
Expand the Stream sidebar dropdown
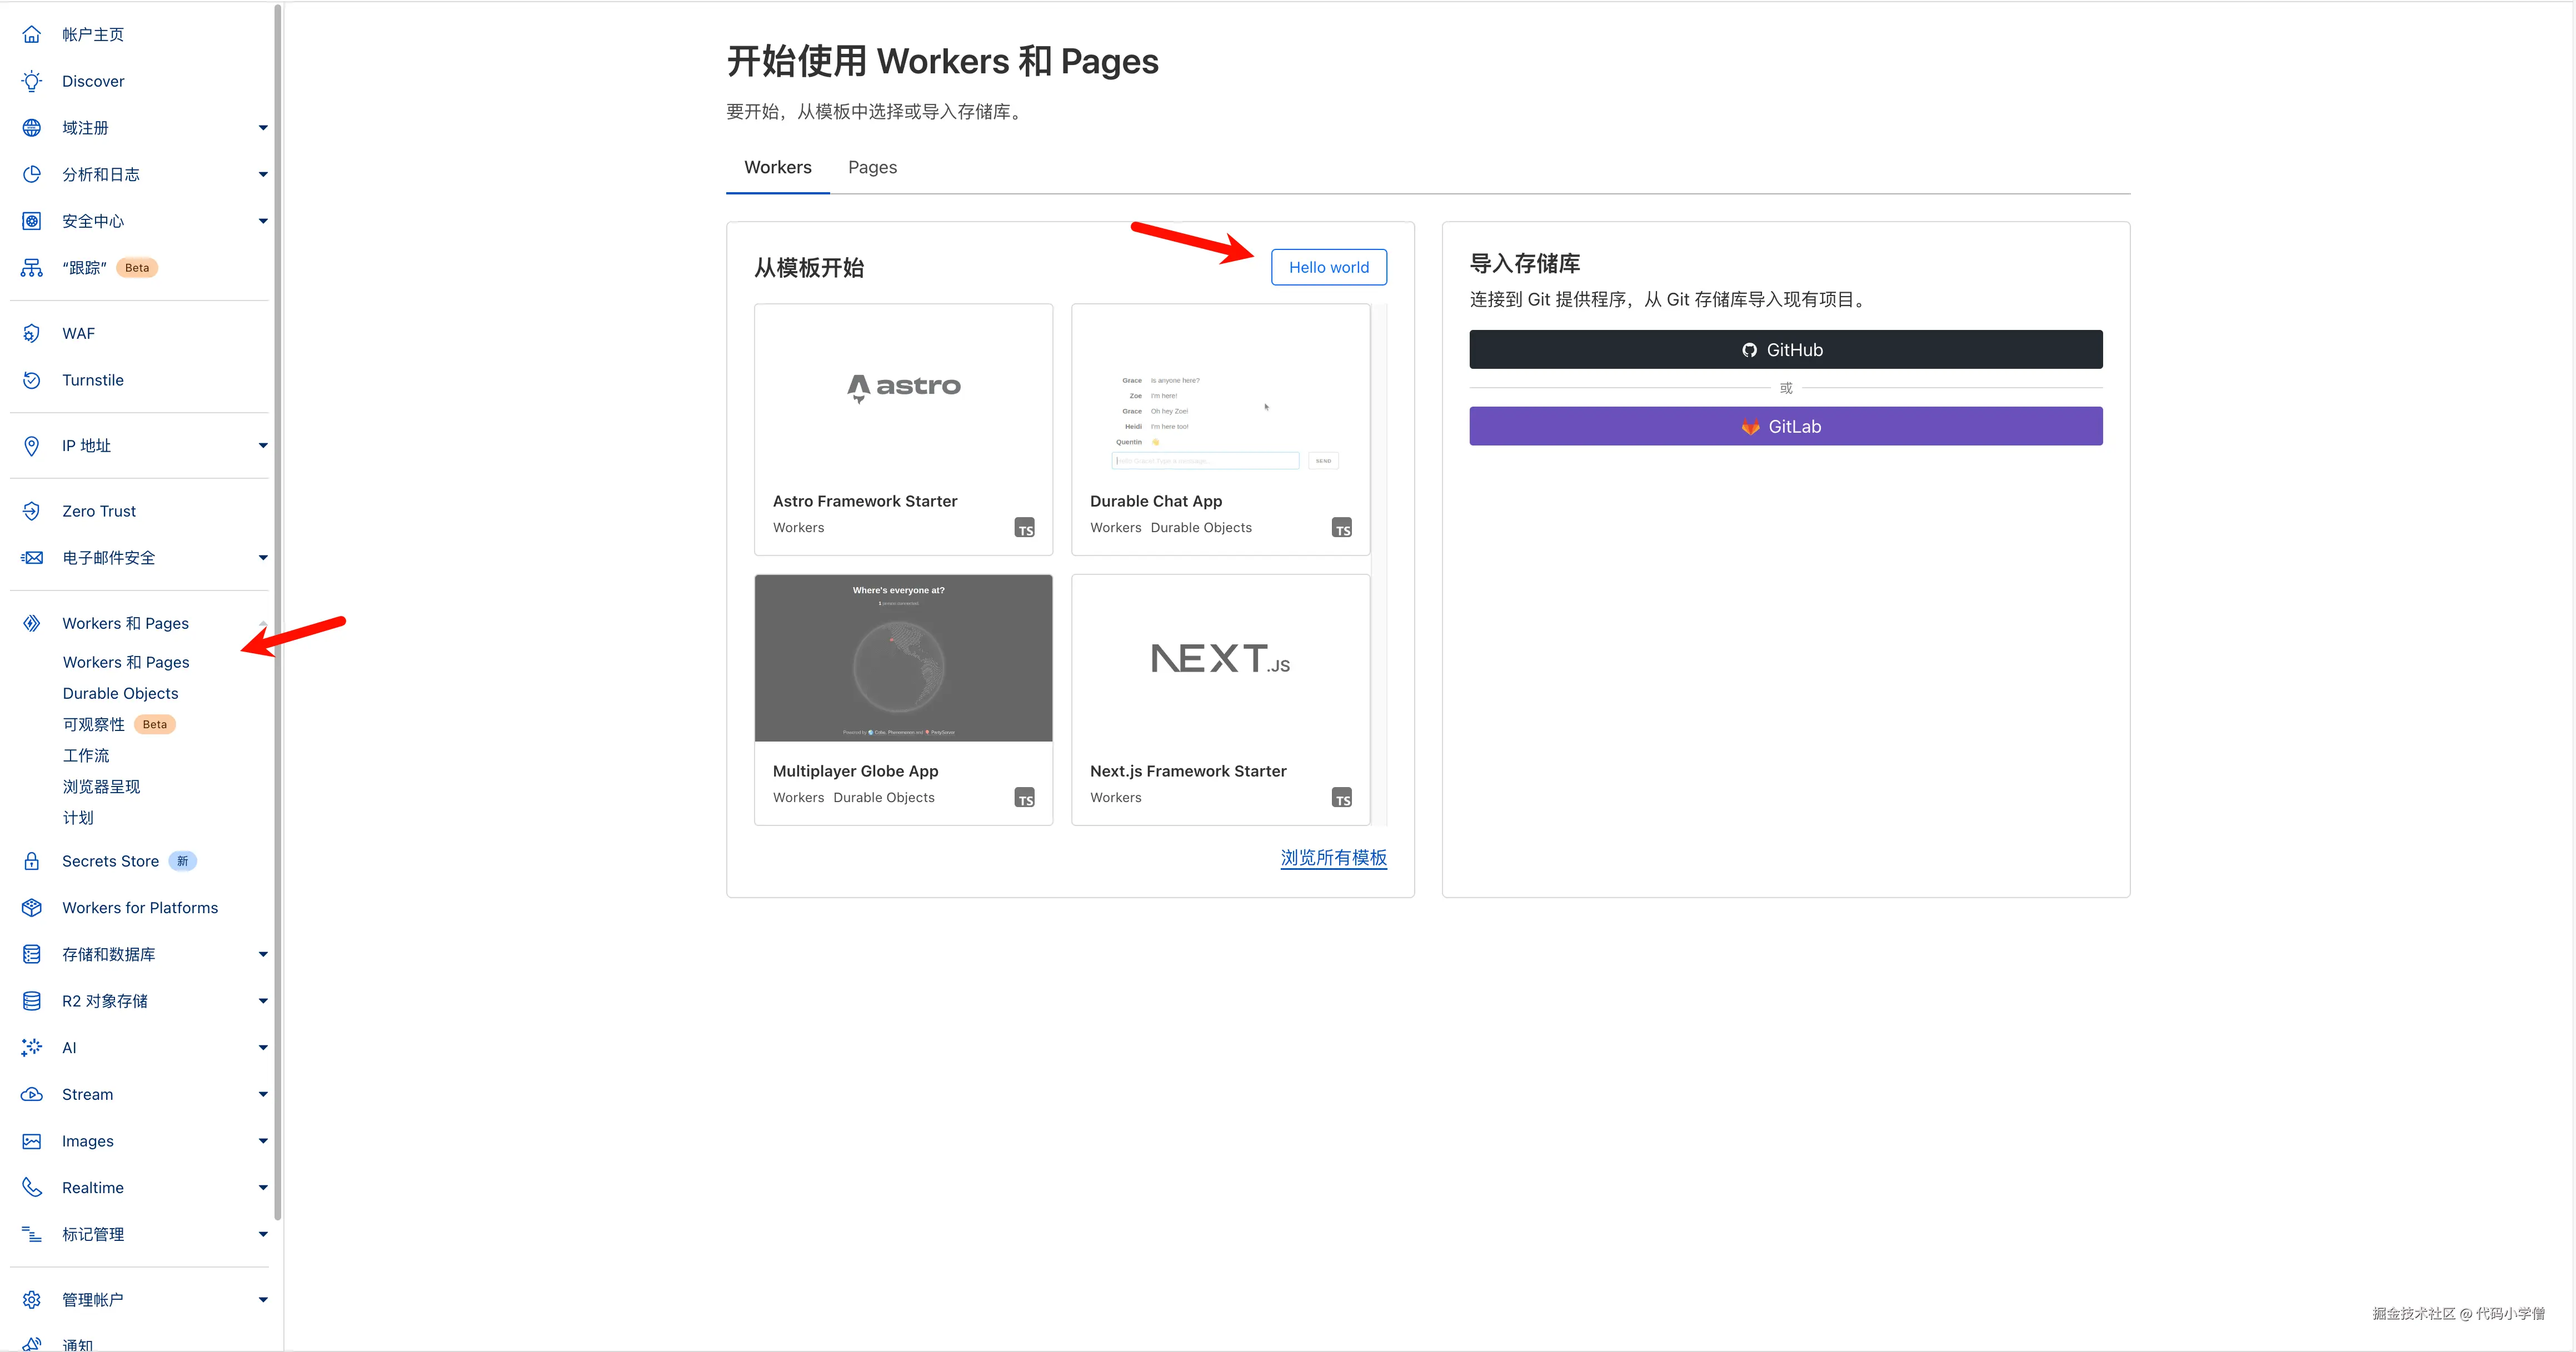(x=263, y=1095)
